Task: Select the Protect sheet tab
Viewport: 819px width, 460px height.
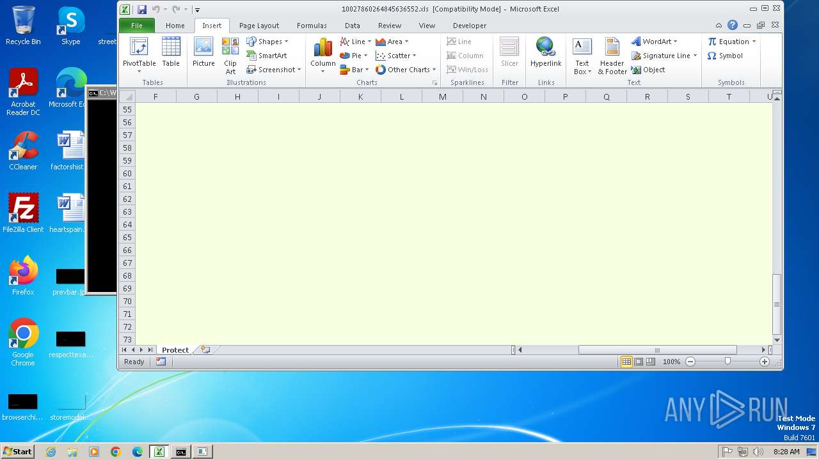Action: pos(175,350)
